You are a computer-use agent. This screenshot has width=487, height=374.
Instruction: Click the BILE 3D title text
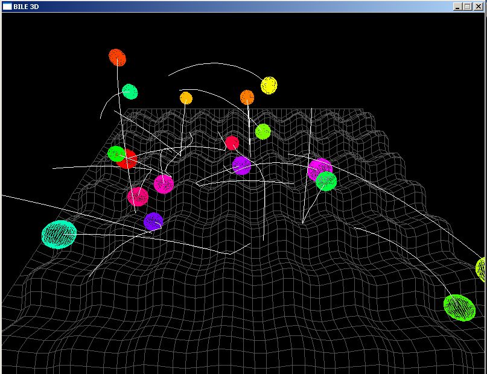26,7
